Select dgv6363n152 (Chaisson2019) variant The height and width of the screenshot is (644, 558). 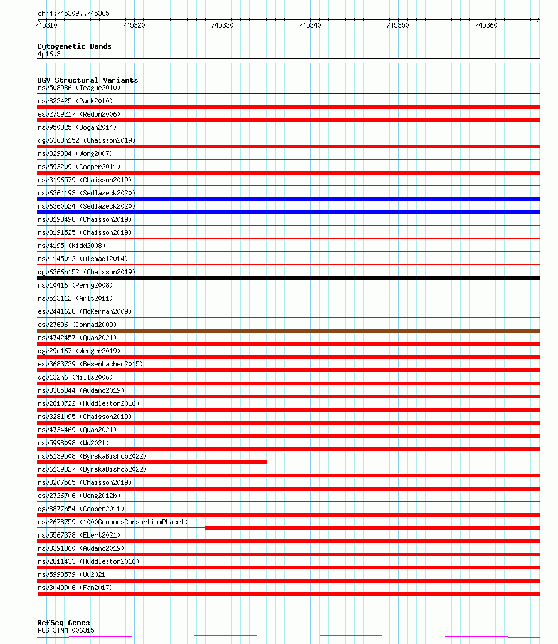pos(87,140)
